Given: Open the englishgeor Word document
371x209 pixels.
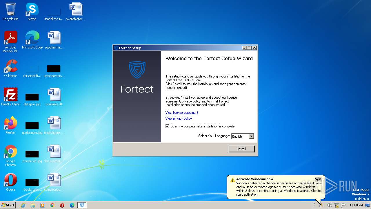Looking at the screenshot, I should (54, 125).
